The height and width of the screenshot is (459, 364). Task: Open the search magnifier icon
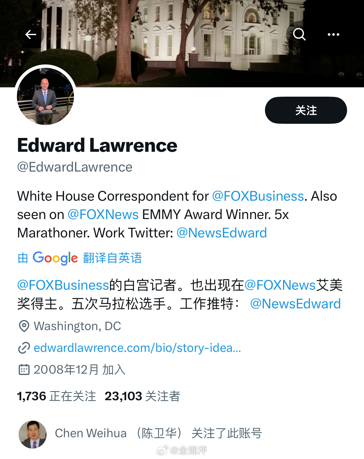(299, 34)
